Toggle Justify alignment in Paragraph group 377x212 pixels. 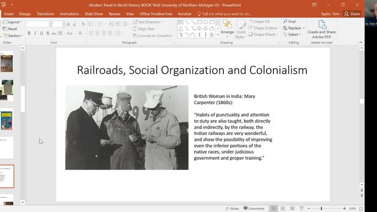pos(110,33)
